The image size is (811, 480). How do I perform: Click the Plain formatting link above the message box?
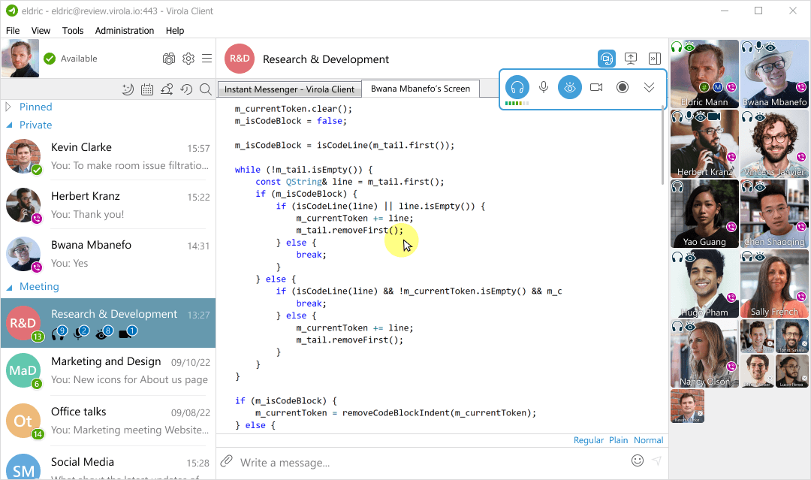[618, 440]
